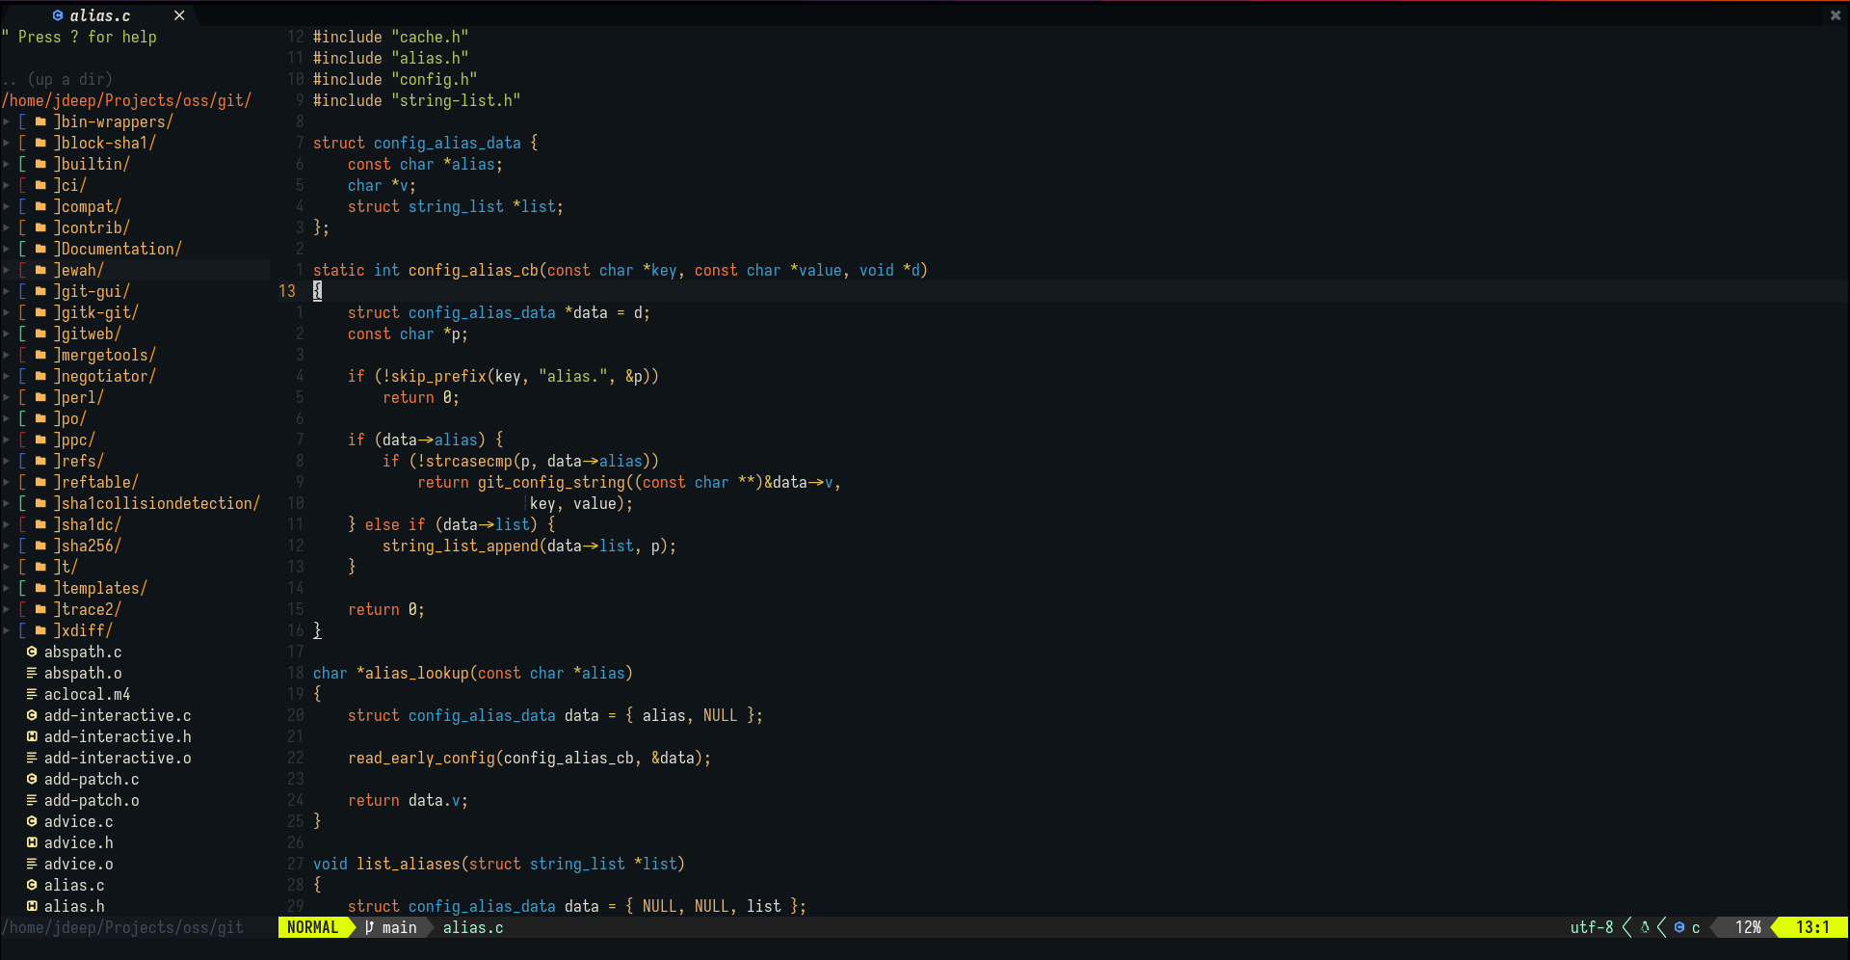Click the object-file icon beside advice.o
This screenshot has width=1850, height=960.
click(x=32, y=864)
